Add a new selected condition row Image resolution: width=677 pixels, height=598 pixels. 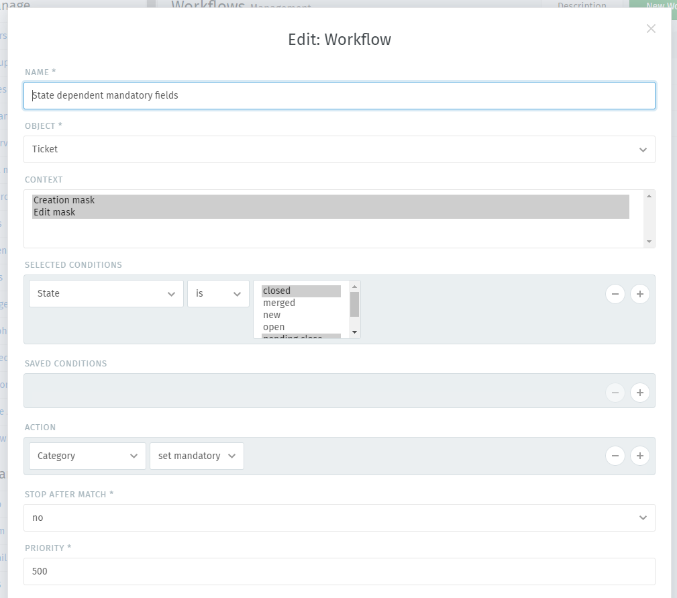(640, 294)
